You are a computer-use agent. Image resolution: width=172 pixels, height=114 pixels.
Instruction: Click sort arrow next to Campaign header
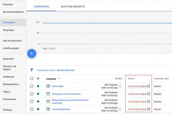[59, 79]
